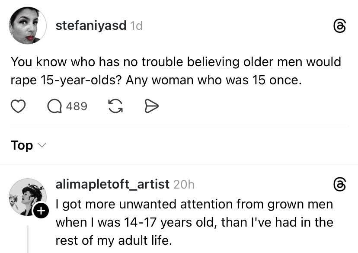The image size is (358, 253).
Task: Select the Top label above the replies
Action: tap(22, 145)
